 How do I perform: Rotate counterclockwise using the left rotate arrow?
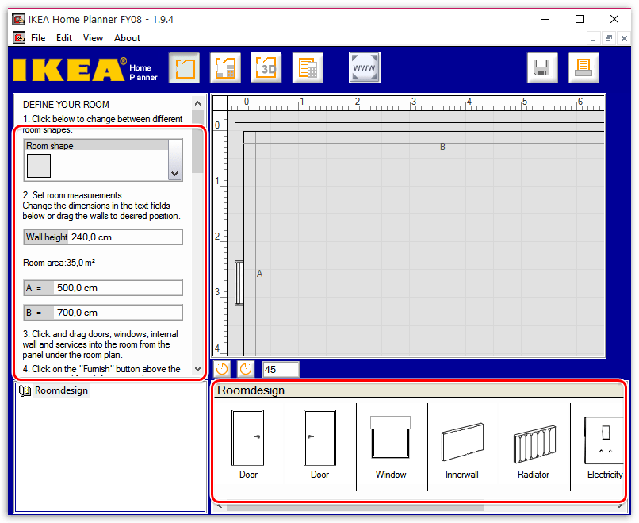[223, 369]
